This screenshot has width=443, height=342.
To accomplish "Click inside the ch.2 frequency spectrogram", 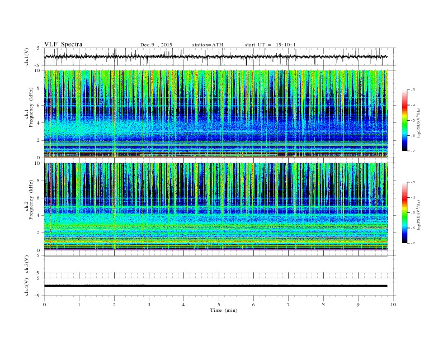I will pos(215,207).
